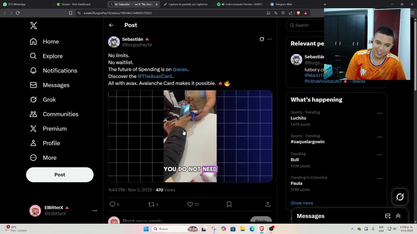Click the repost icon with 4 reposts
417x234 pixels.
[x=151, y=204]
